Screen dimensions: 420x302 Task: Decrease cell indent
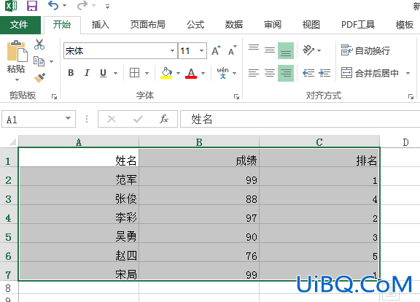click(x=308, y=73)
